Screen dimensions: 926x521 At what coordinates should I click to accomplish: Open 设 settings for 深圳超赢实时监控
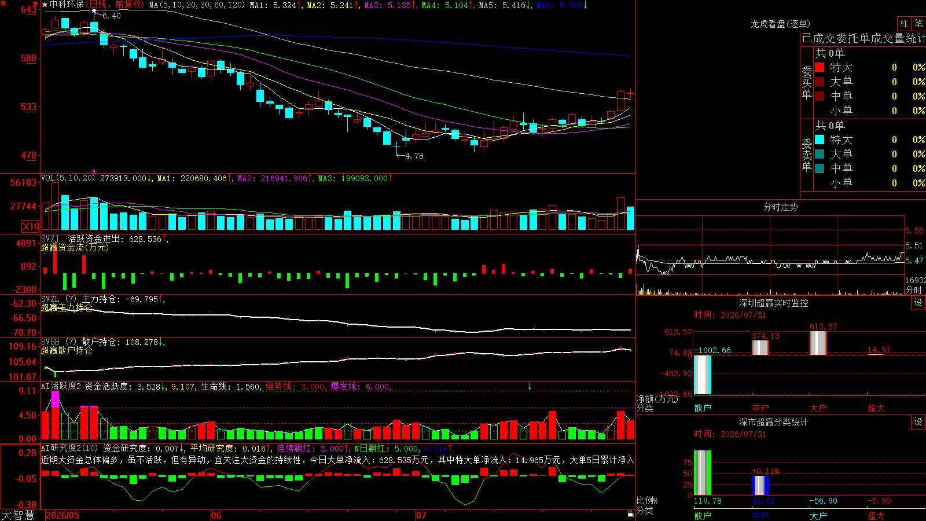coord(918,303)
